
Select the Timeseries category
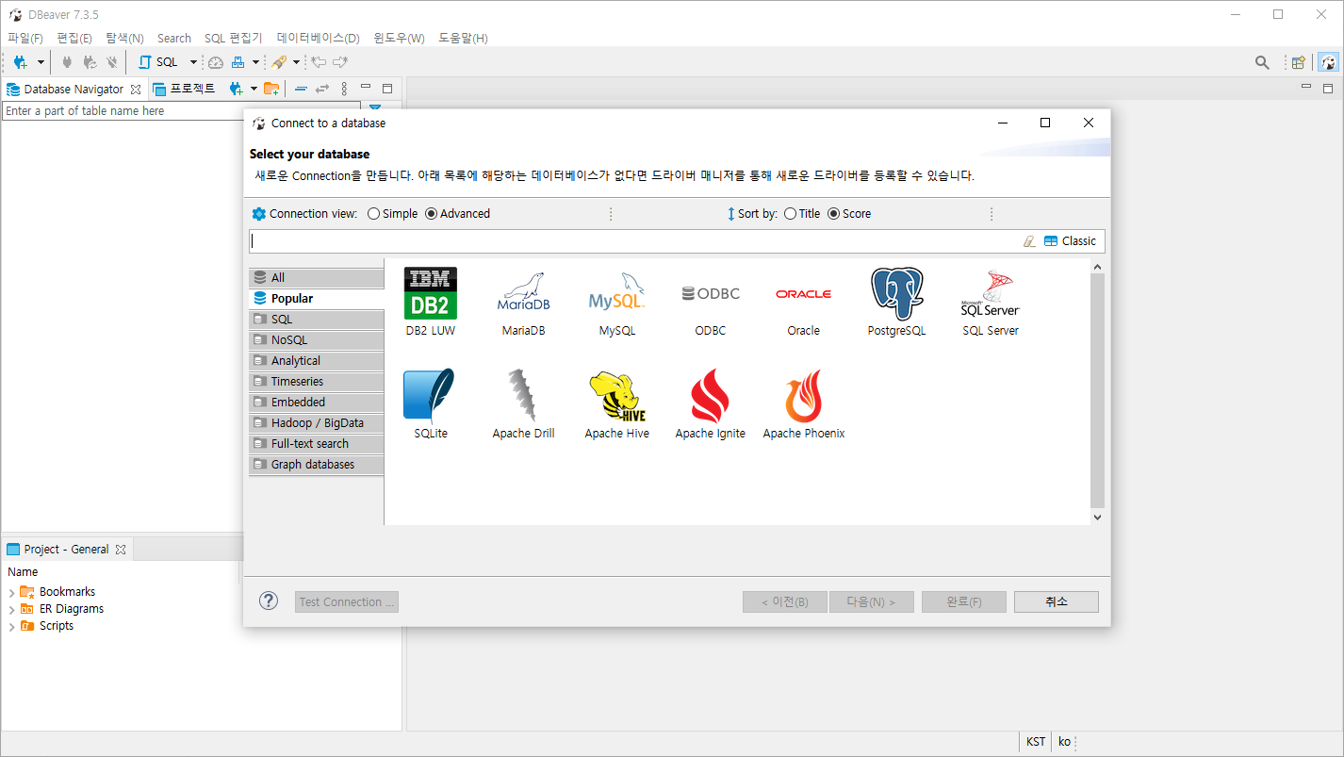coord(317,382)
